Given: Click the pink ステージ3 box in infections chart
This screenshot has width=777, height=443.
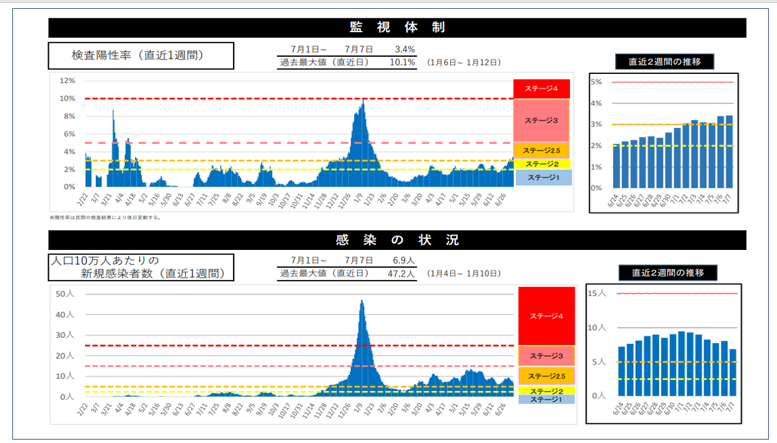Looking at the screenshot, I should coord(546,356).
